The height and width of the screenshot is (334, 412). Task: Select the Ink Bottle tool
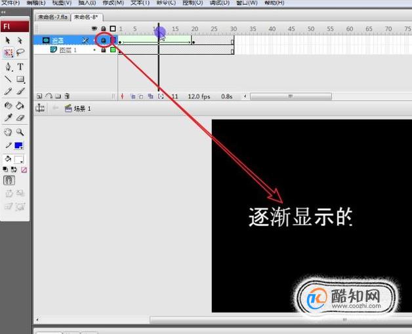pos(8,105)
